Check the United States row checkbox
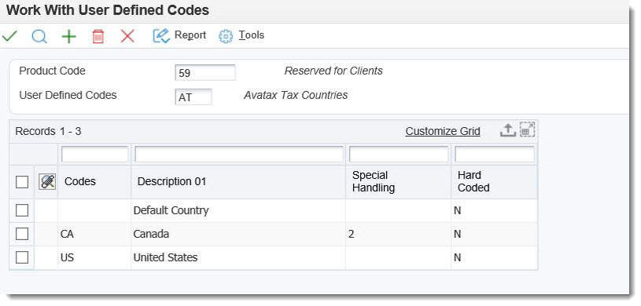This screenshot has width=641, height=306. click(x=22, y=257)
